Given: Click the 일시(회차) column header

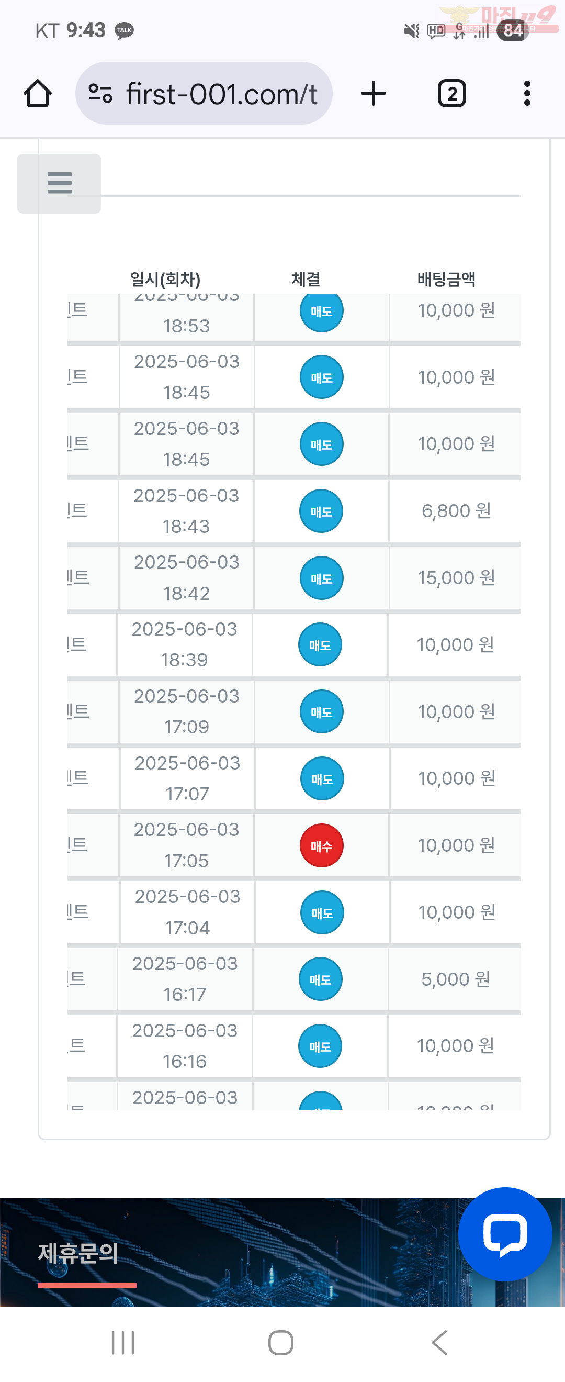Looking at the screenshot, I should point(165,279).
